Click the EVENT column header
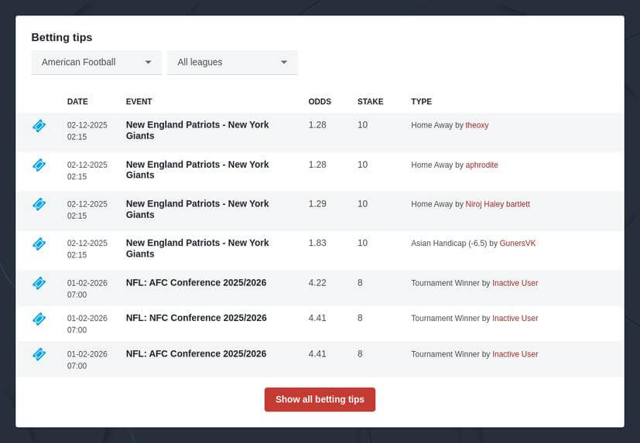This screenshot has height=443, width=640. [x=139, y=101]
